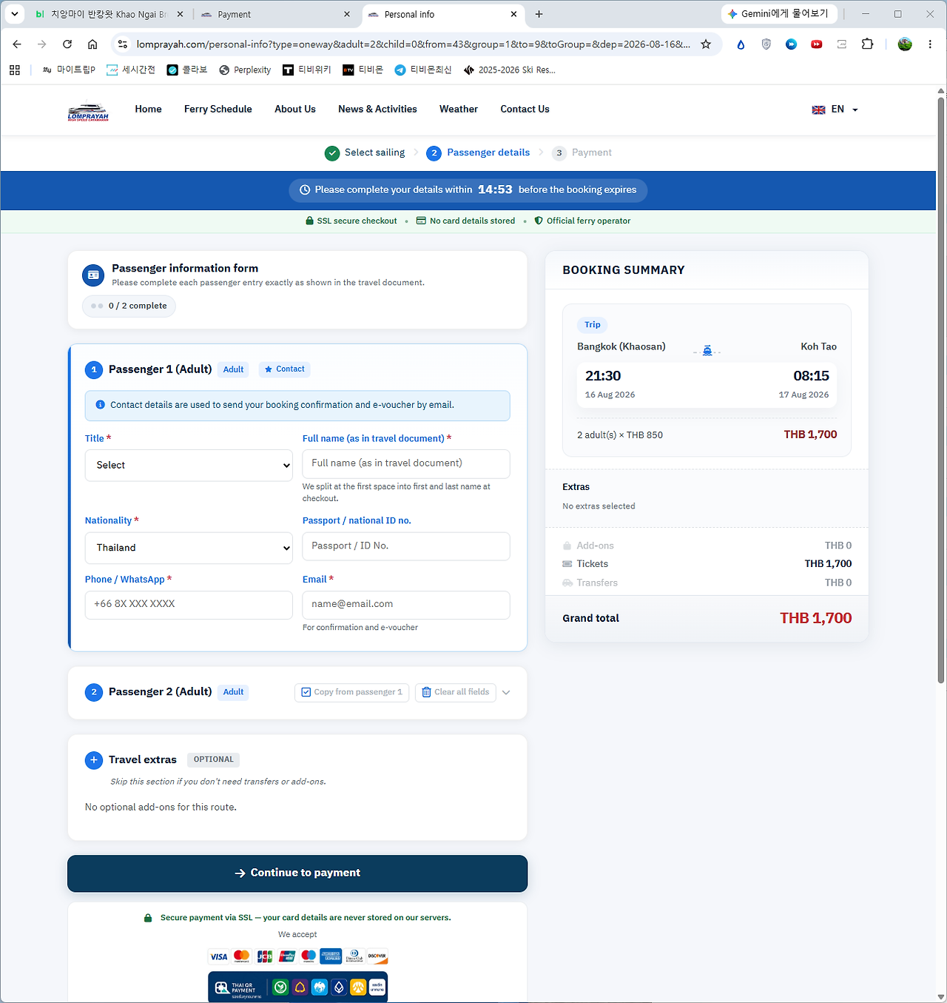Click the green Select sailing check icon
Viewport: 947px width, 1003px height.
[x=332, y=153]
